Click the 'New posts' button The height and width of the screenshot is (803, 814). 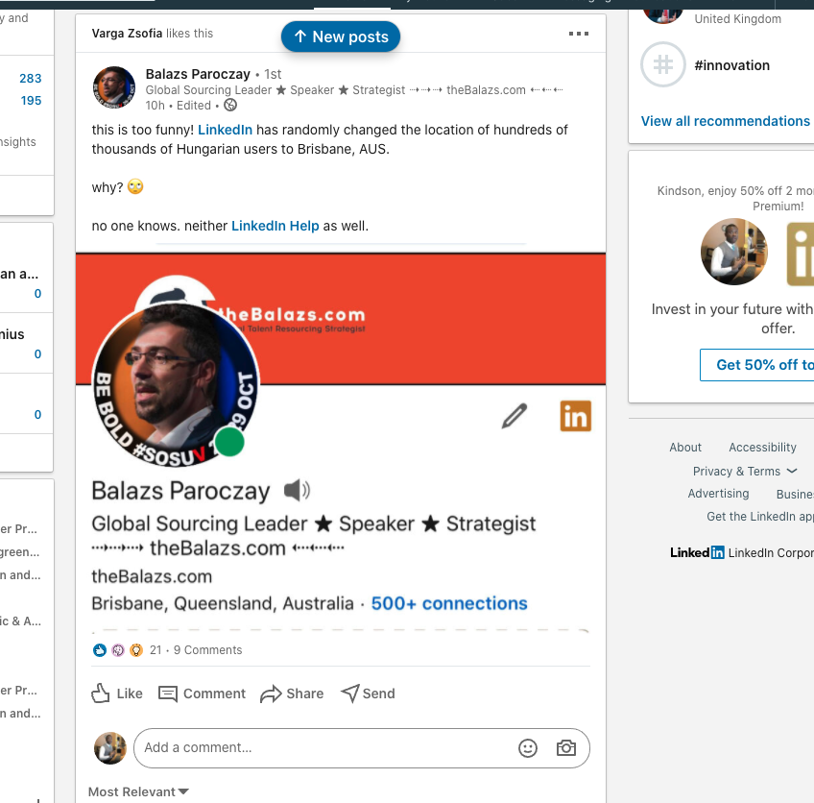point(340,36)
